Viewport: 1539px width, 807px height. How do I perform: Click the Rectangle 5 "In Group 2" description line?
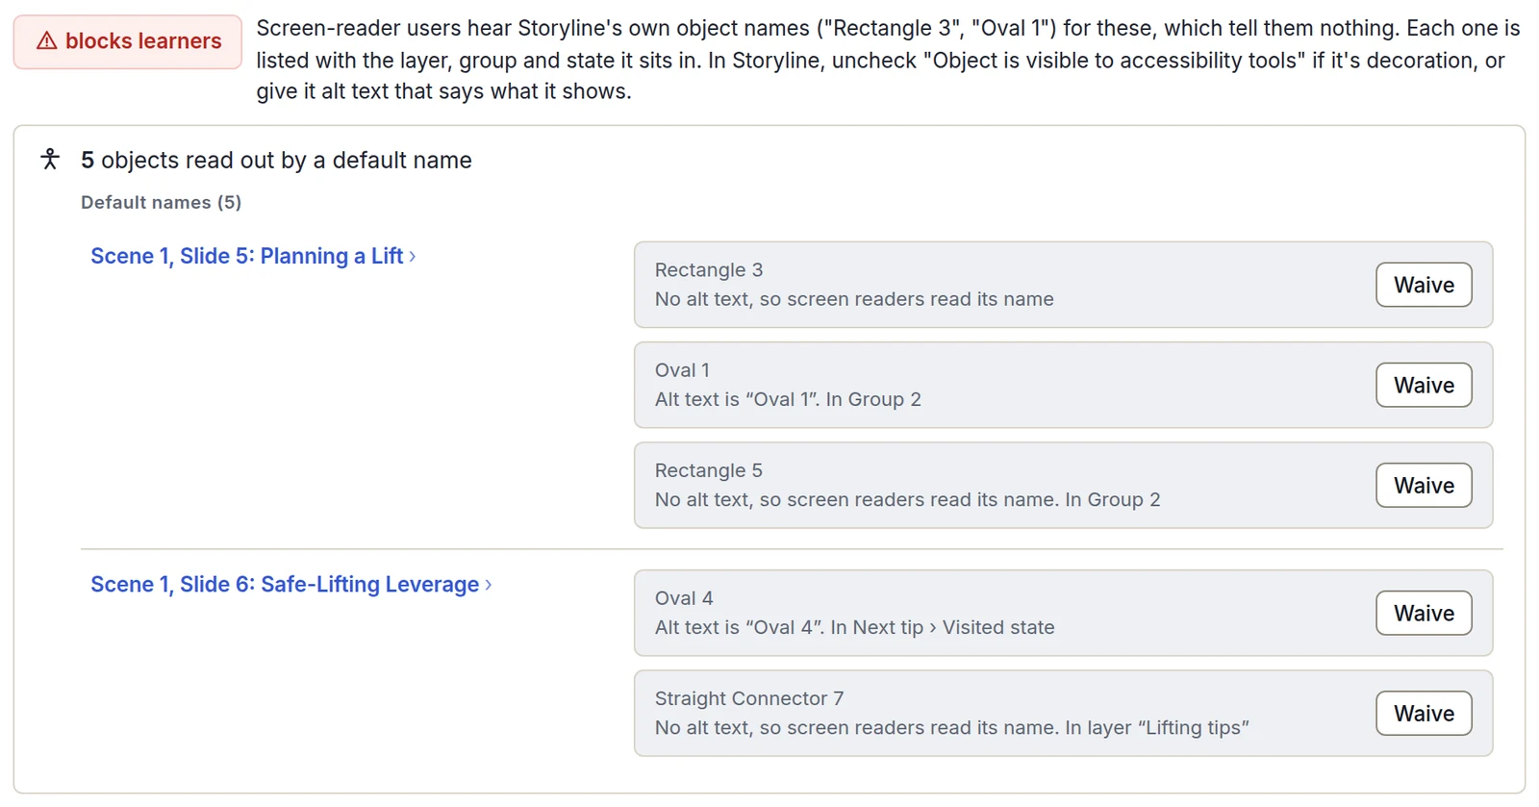pos(907,499)
